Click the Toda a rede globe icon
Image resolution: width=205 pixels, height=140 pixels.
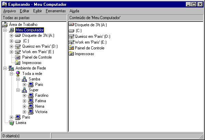click(18, 74)
